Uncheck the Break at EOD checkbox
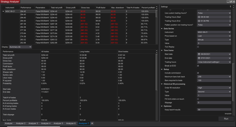Image resolution: width=236 pixels, height=127 pixels. tap(198, 66)
